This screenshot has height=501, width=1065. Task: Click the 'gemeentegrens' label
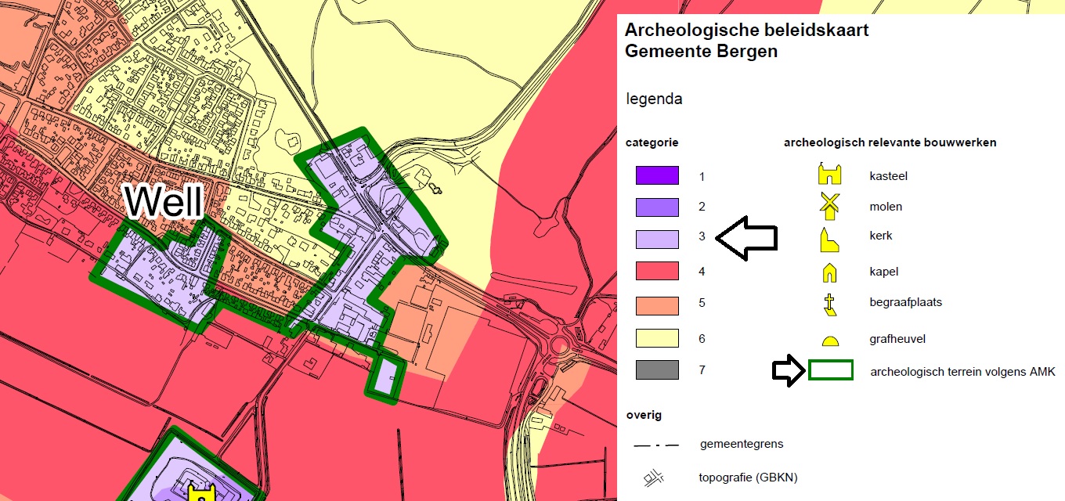742,444
